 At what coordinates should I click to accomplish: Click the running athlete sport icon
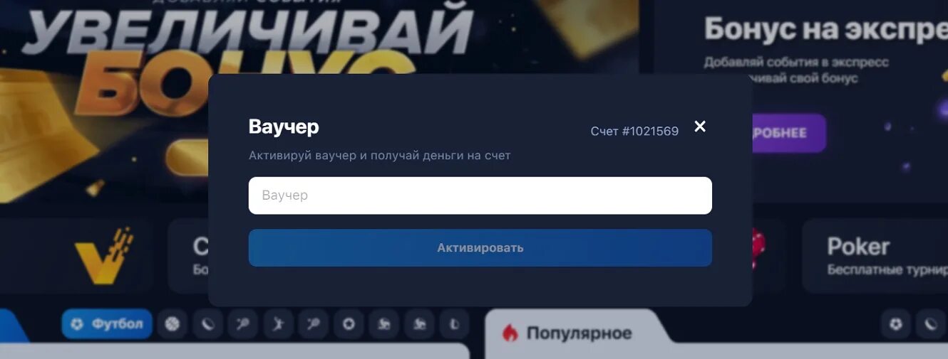pyautogui.click(x=278, y=324)
